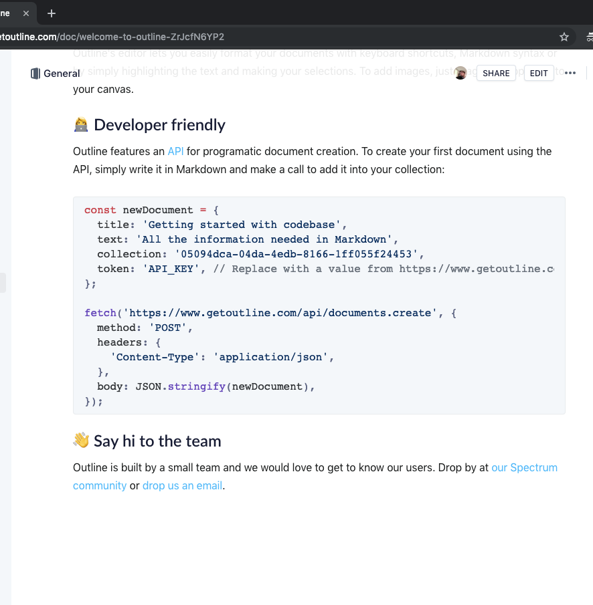Close the current browser tab

[x=26, y=13]
